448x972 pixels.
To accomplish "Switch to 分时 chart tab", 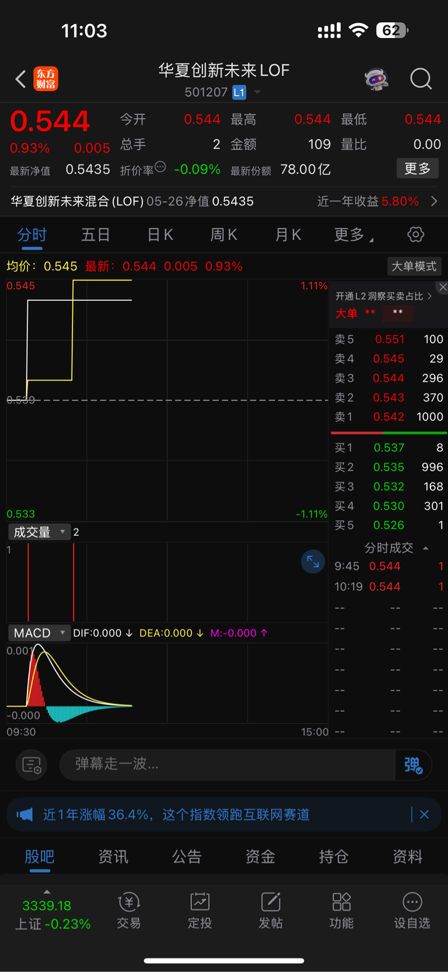I will pyautogui.click(x=32, y=235).
